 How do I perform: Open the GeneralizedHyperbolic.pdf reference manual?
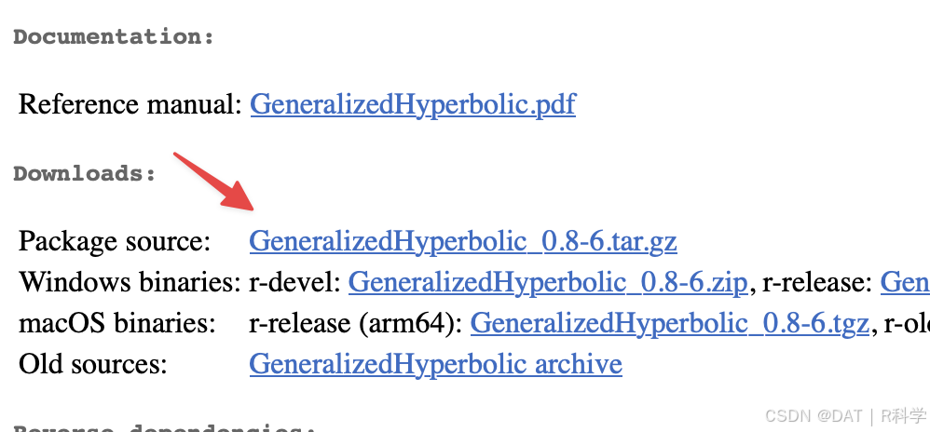[x=413, y=105]
